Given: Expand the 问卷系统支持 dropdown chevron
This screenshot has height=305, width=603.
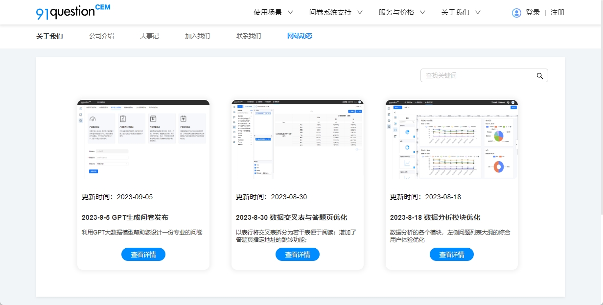Looking at the screenshot, I should 360,12.
